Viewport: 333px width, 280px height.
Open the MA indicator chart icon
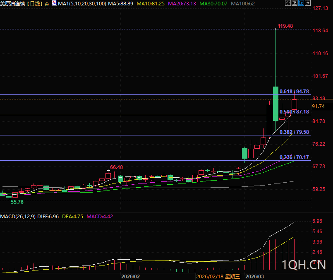click(54, 3)
